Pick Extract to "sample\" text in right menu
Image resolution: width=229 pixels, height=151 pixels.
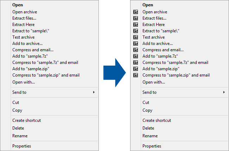161,31
